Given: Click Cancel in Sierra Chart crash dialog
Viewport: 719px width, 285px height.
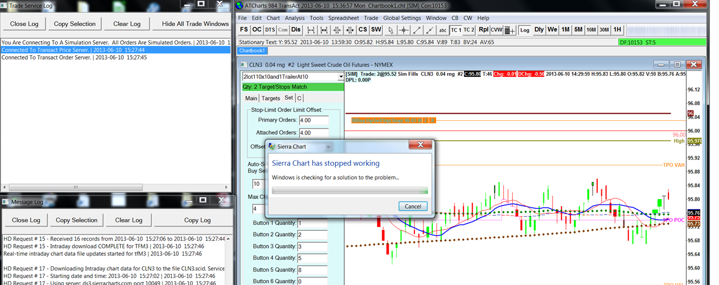Looking at the screenshot, I should click(x=413, y=207).
